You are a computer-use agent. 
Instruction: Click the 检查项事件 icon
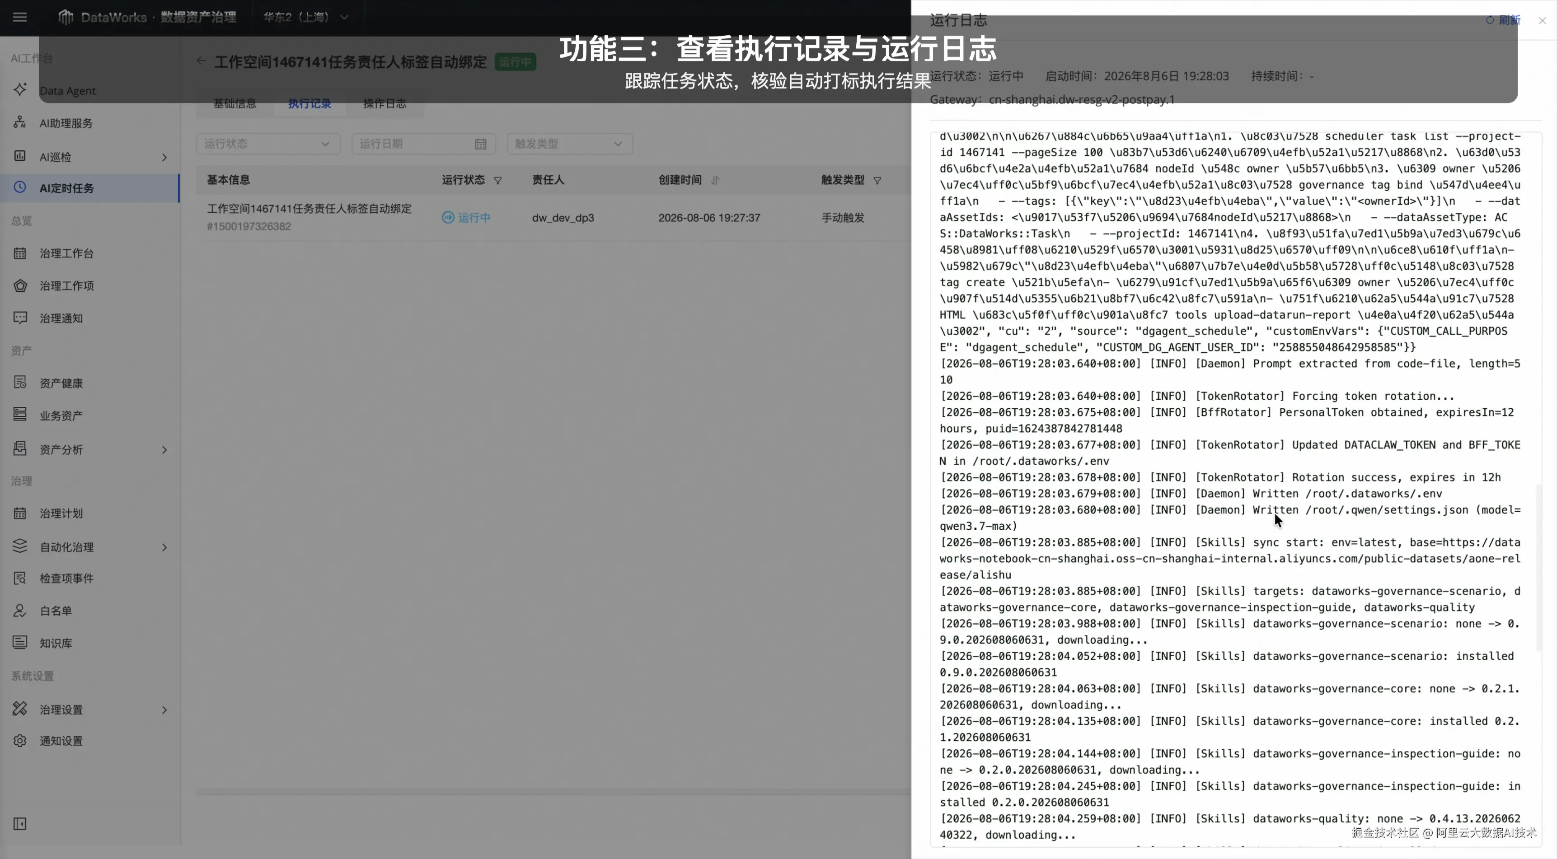pyautogui.click(x=20, y=579)
